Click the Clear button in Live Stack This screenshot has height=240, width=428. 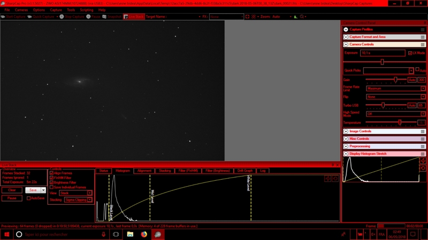pyautogui.click(x=12, y=190)
